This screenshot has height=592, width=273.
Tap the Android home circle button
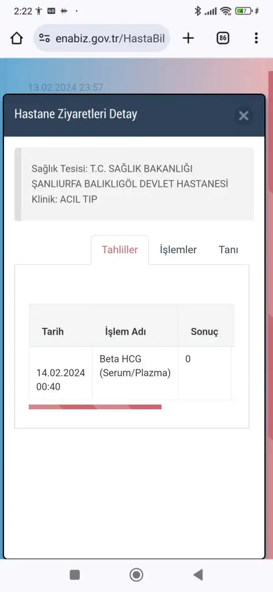[136, 575]
